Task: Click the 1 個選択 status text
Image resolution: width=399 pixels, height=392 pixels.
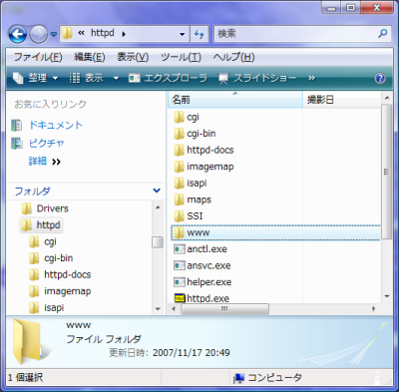Action: click(25, 378)
